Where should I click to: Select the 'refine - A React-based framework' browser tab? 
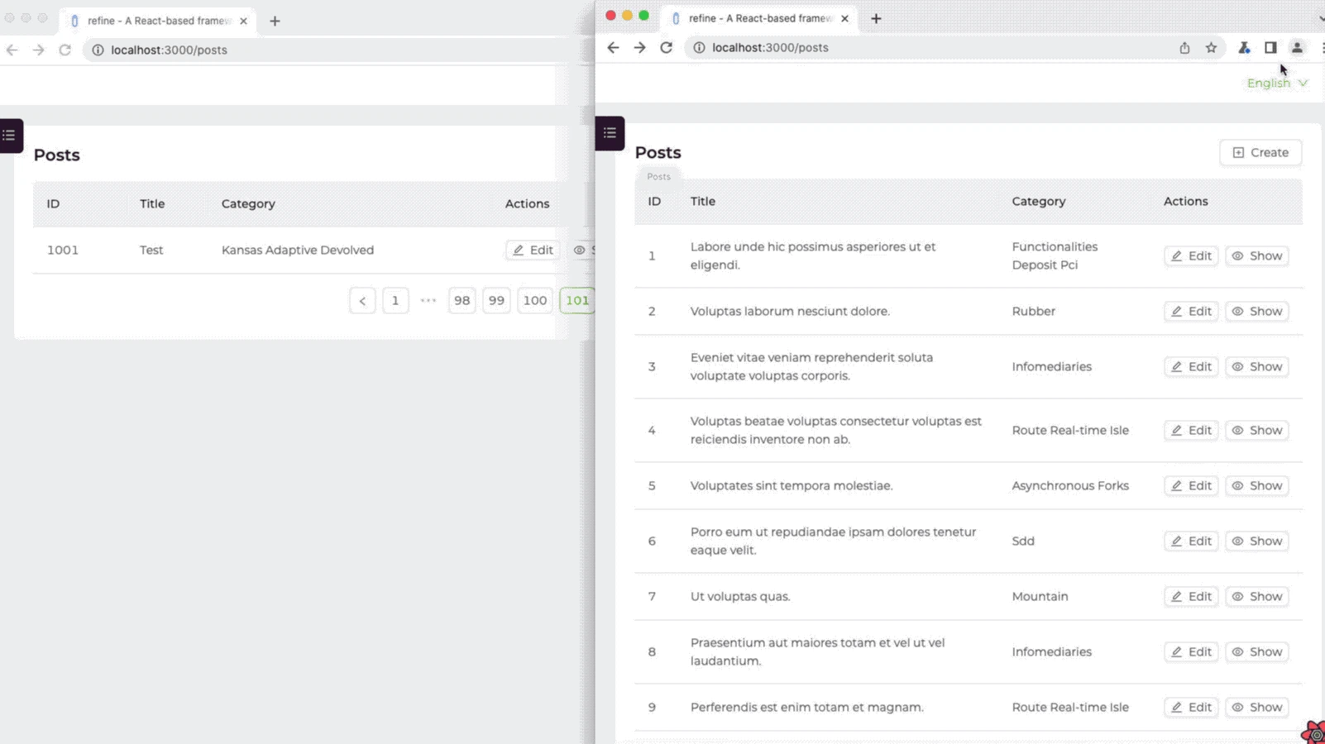(x=753, y=18)
